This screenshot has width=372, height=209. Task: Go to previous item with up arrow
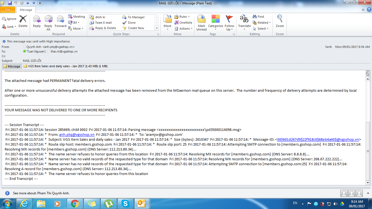(x=28, y=3)
